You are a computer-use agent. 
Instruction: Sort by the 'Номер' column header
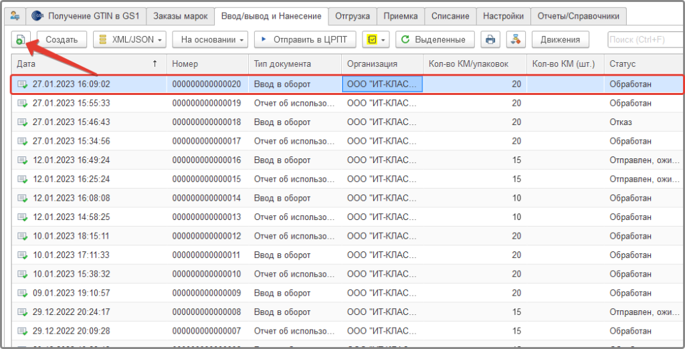click(x=207, y=64)
